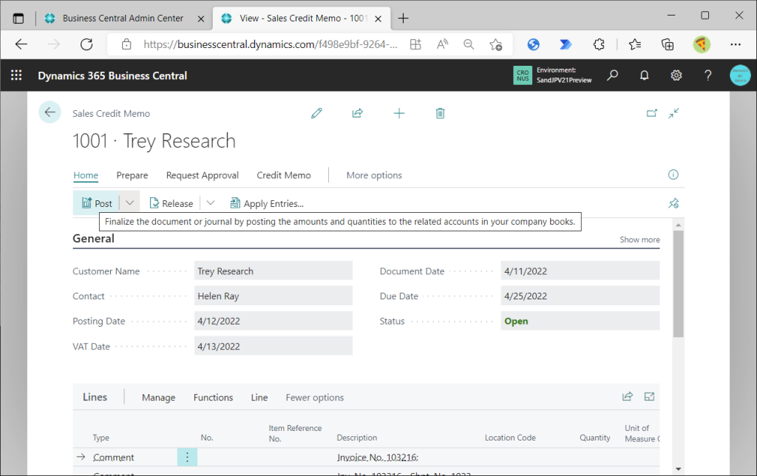Click Apply Entries action
This screenshot has height=476, width=757.
pyautogui.click(x=267, y=203)
